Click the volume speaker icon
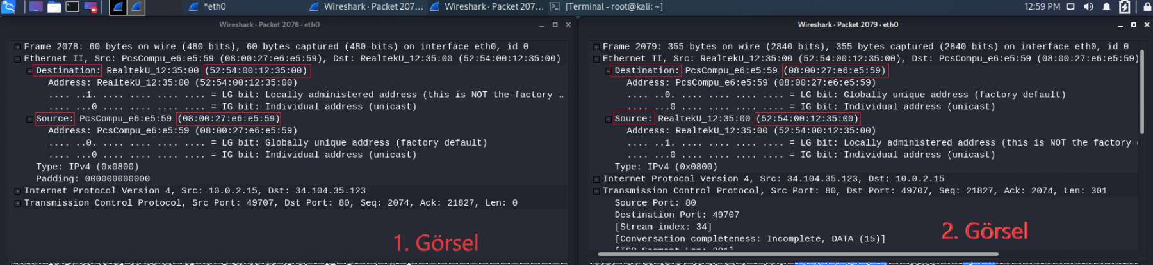Image resolution: width=1153 pixels, height=265 pixels. tap(1088, 7)
